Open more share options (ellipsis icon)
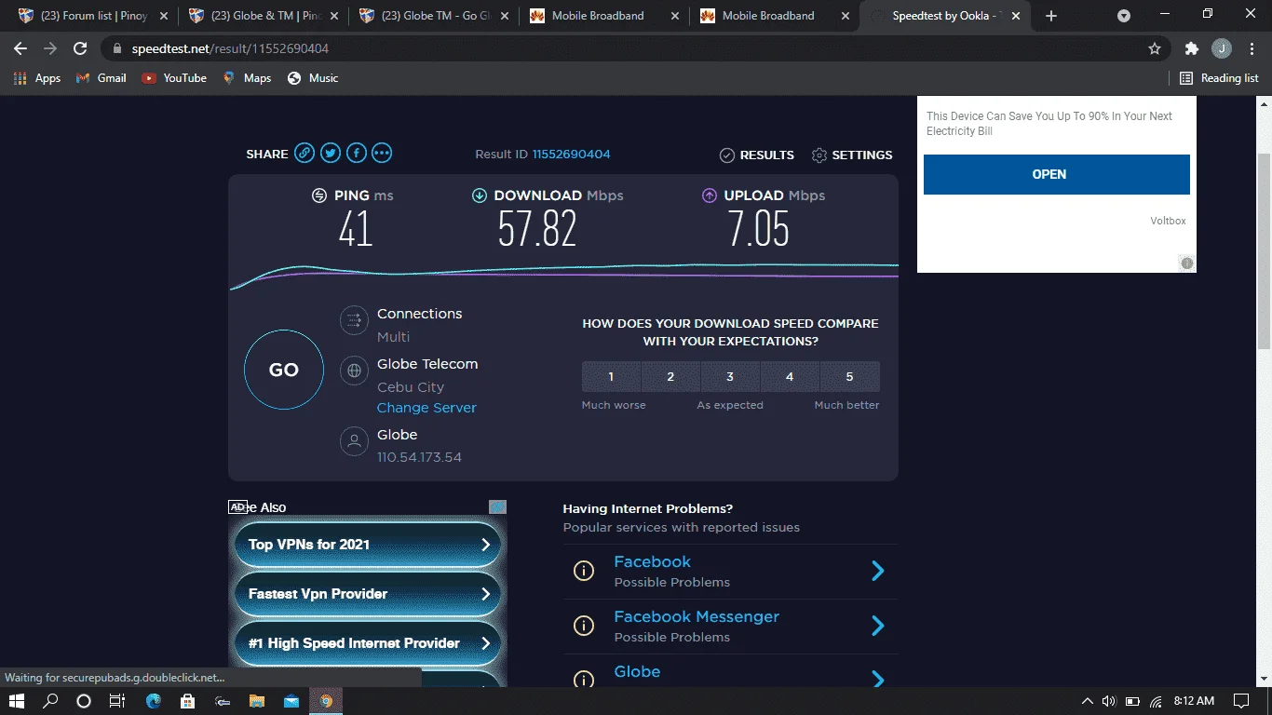This screenshot has height=715, width=1272. click(382, 154)
